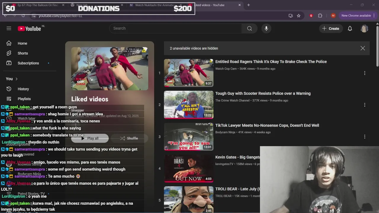Image resolution: width=379 pixels, height=213 pixels.
Task: Click Shuffle on Liked videos
Action: (x=129, y=138)
